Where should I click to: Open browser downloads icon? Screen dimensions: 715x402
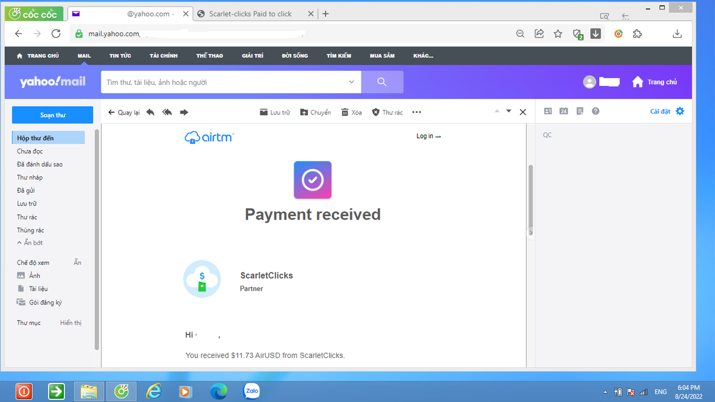677,34
